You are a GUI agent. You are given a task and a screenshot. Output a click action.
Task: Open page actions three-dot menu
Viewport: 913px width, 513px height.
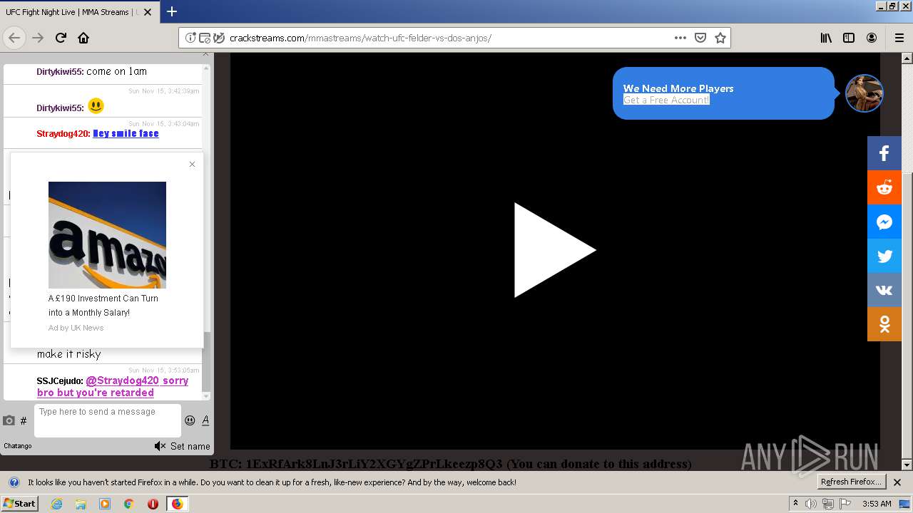(x=680, y=38)
